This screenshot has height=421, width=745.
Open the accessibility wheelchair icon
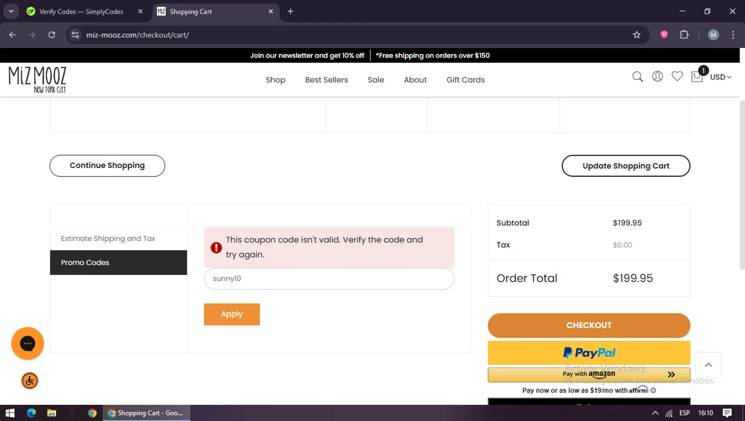(30, 381)
